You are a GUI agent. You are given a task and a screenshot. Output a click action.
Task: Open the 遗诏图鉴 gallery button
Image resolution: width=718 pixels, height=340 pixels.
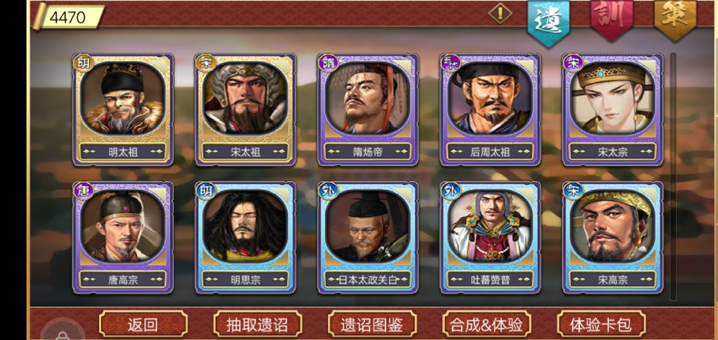(372, 324)
